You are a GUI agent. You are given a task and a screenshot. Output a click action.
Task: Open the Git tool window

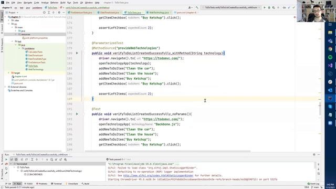coord(8,184)
